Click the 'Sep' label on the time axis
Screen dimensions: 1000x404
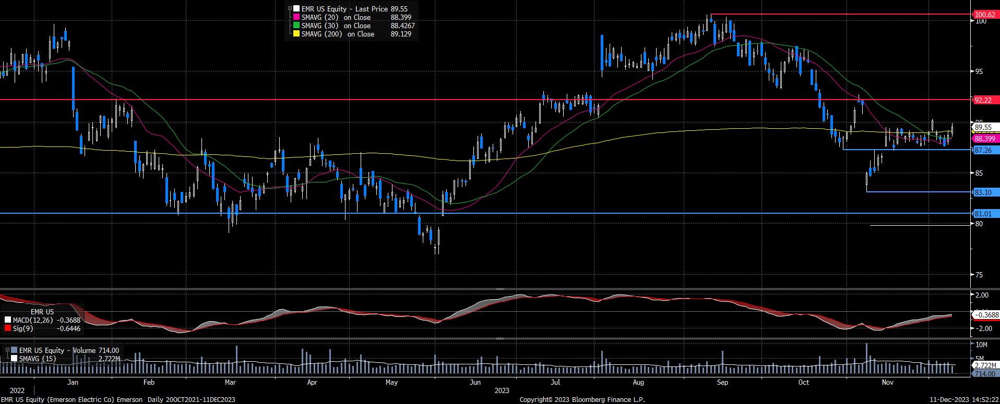[x=722, y=382]
